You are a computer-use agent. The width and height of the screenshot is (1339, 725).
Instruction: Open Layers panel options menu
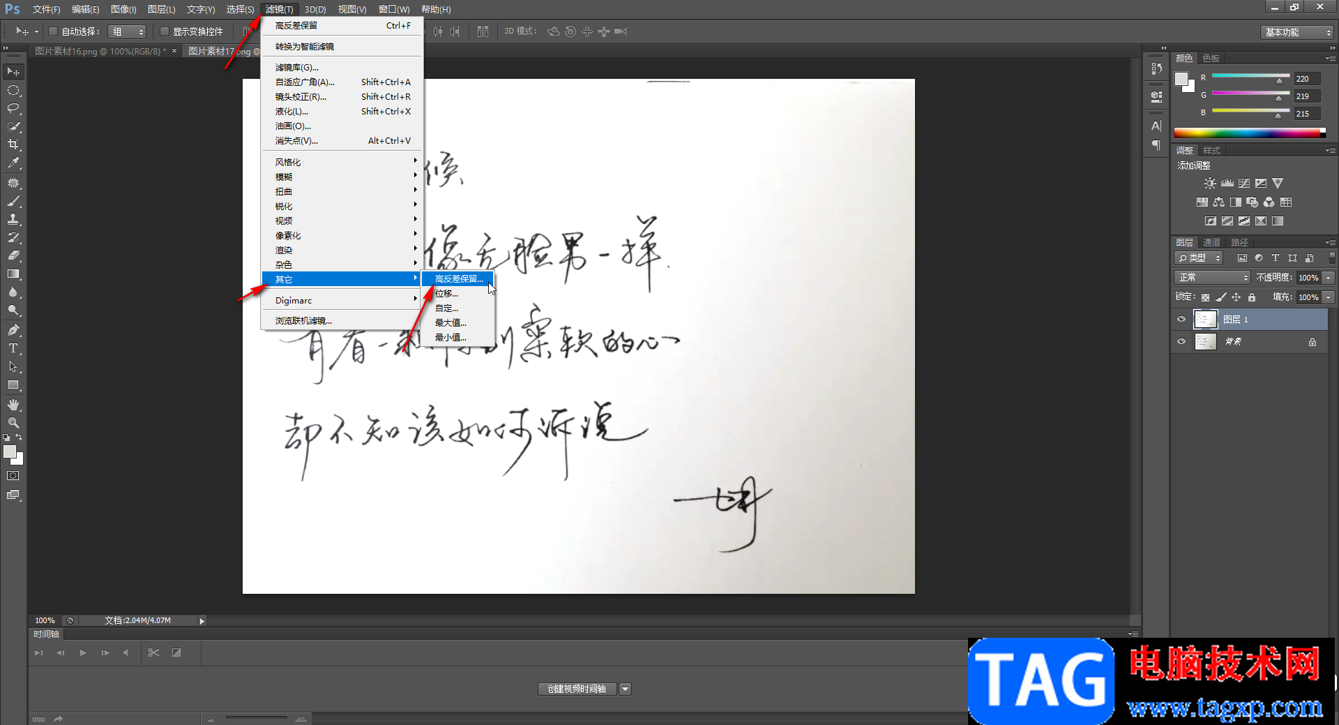point(1331,243)
